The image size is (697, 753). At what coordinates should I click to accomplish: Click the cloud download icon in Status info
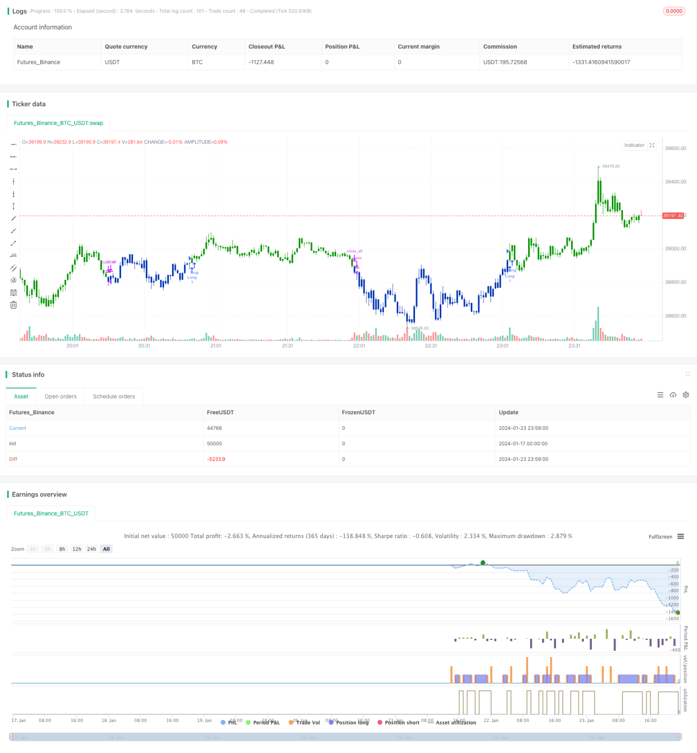(x=673, y=395)
